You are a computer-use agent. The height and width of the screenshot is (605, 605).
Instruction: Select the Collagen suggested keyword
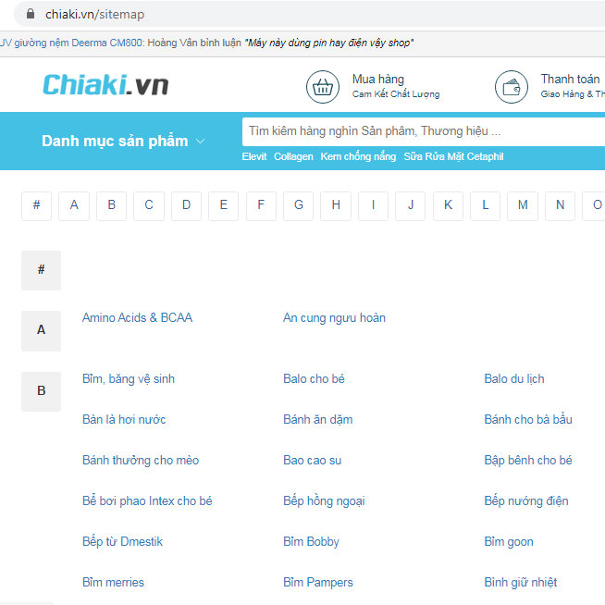click(x=293, y=157)
